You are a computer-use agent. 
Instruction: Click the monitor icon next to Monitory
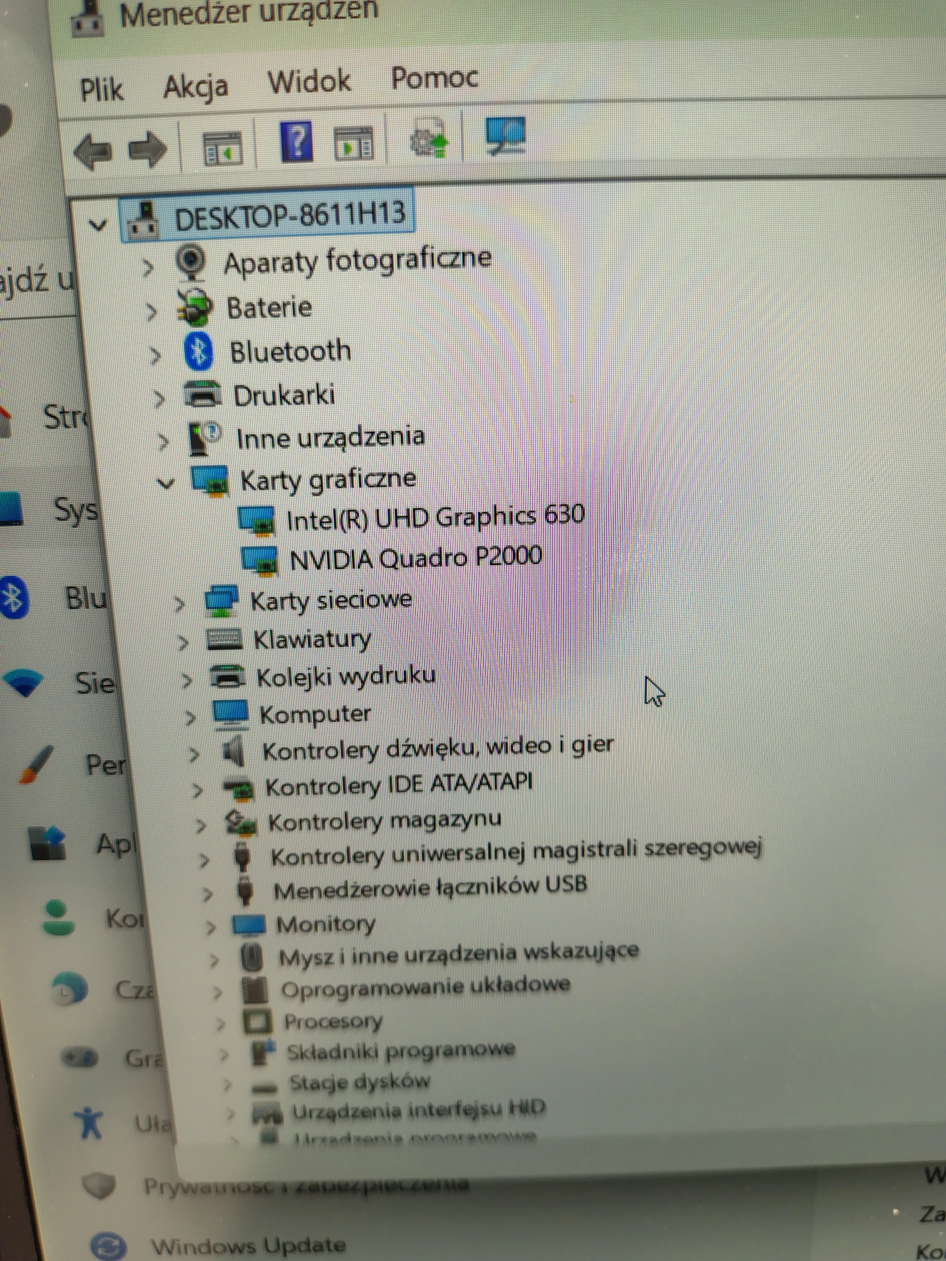(x=249, y=925)
